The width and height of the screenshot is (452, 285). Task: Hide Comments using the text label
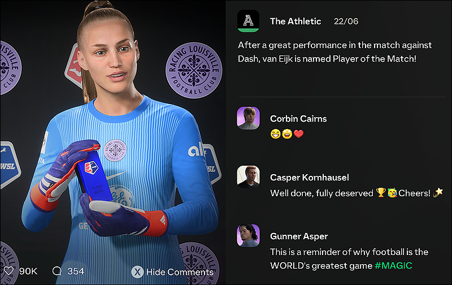pos(180,272)
